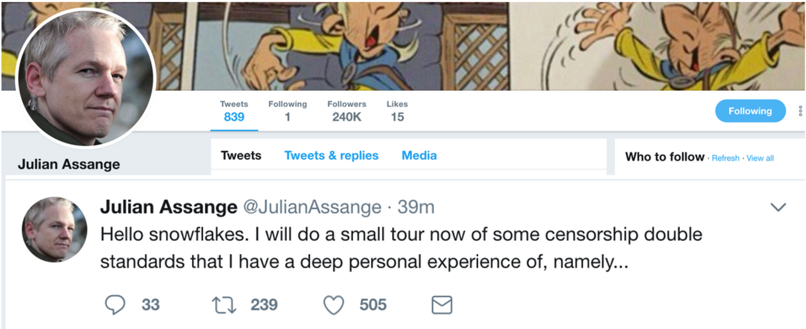The image size is (806, 329).
Task: Select the Tweets tab
Action: coord(241,156)
